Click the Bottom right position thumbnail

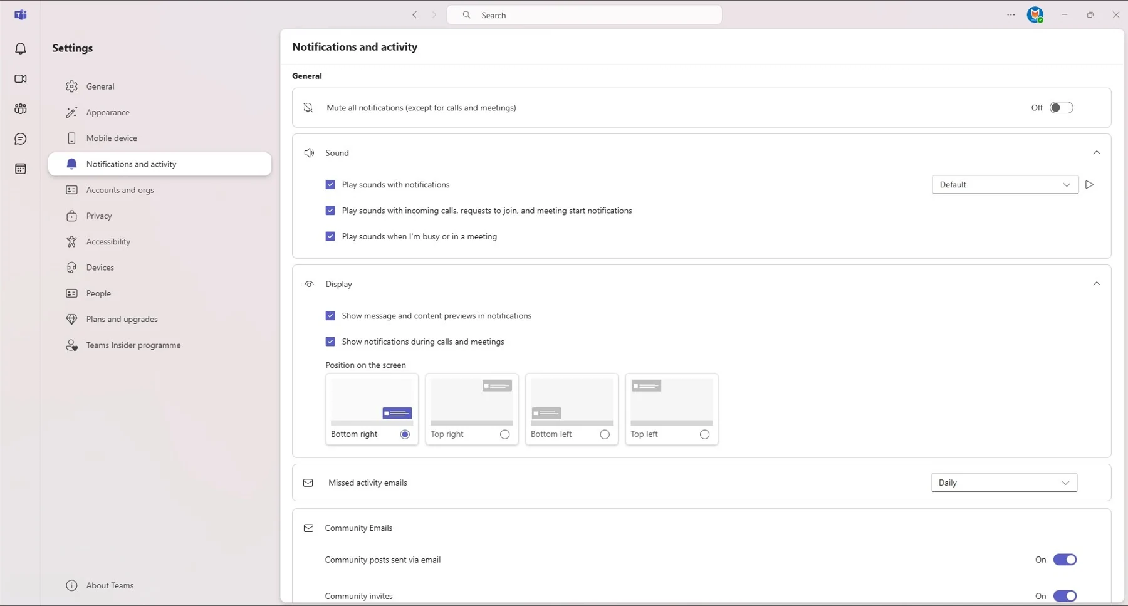point(372,402)
